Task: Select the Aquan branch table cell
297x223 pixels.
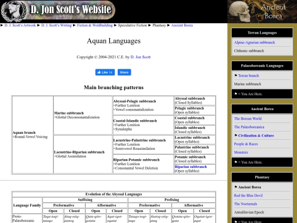Action: point(32,135)
